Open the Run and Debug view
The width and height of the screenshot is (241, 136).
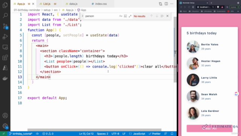point(5,37)
